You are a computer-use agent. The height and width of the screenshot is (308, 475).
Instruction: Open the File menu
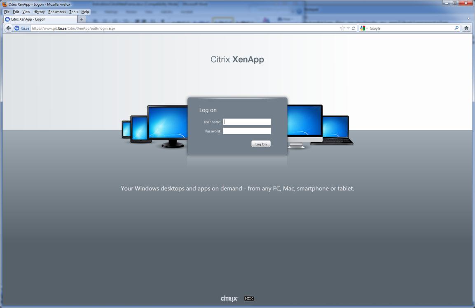tap(7, 12)
